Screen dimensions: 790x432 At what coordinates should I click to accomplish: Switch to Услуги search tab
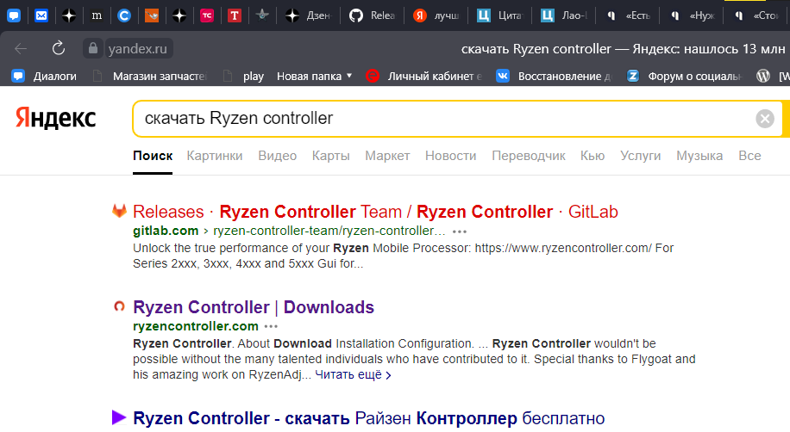[x=640, y=156]
